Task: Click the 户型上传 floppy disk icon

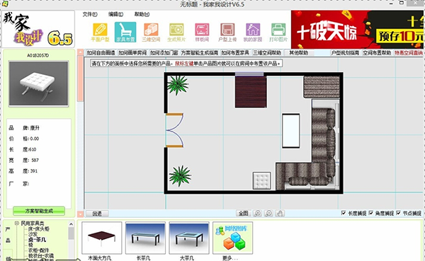Action: point(227,33)
